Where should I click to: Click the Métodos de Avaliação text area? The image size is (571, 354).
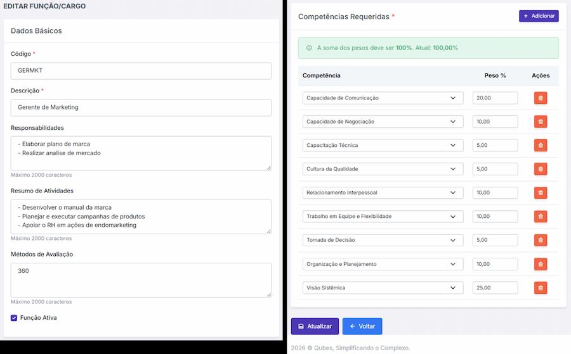(x=141, y=280)
